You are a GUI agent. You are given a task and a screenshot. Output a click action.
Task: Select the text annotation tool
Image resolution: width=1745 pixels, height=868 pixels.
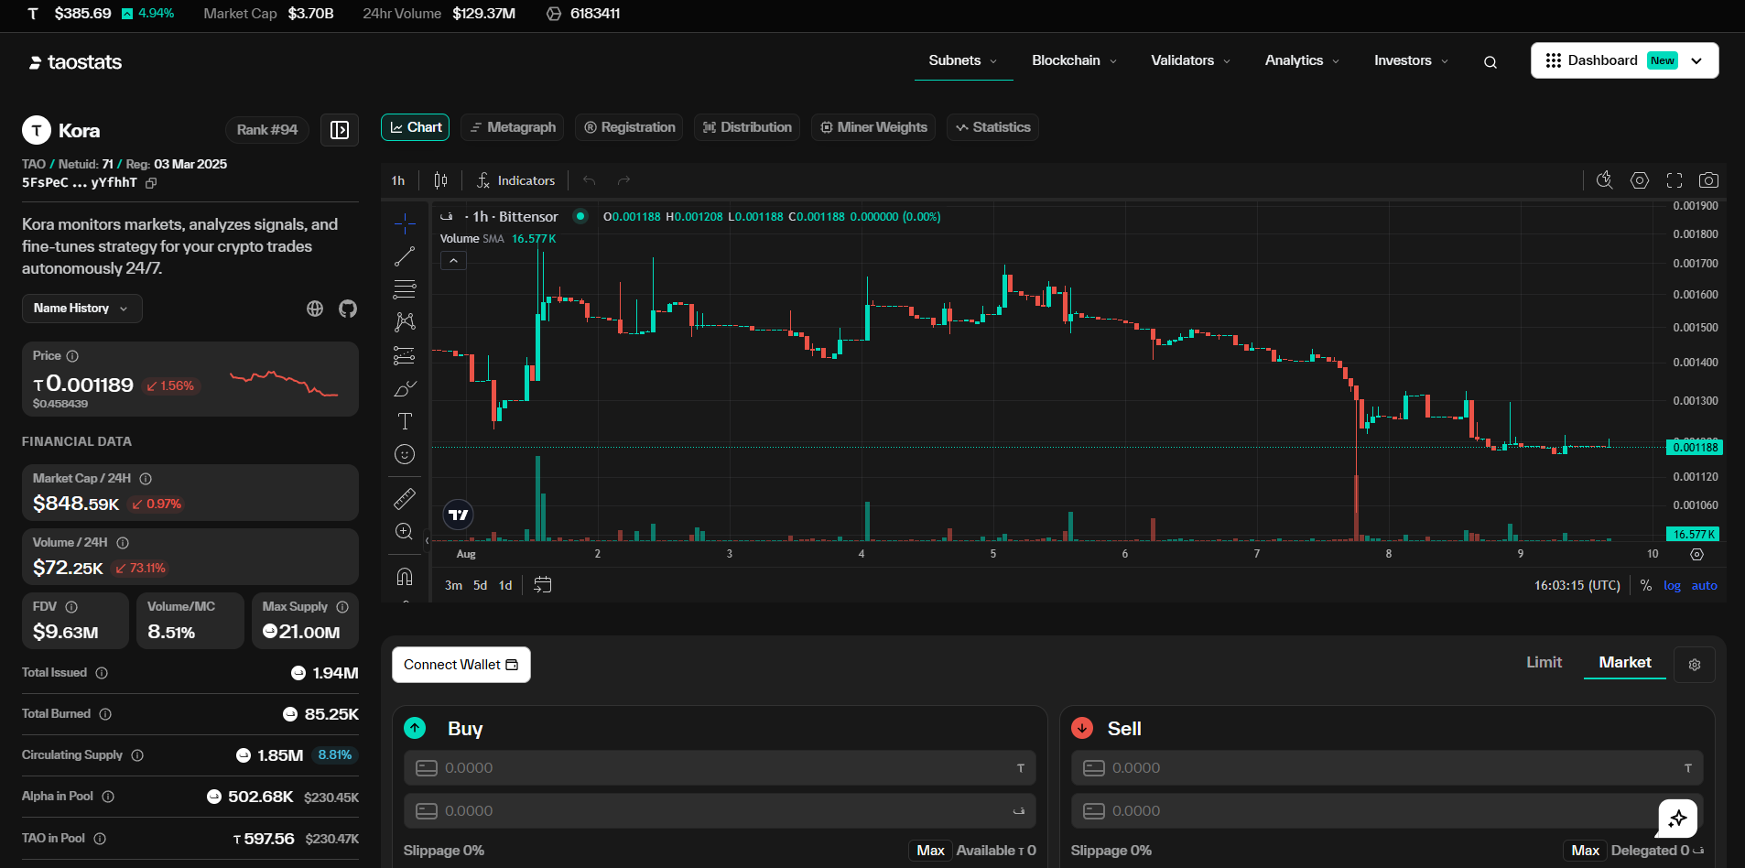tap(405, 421)
